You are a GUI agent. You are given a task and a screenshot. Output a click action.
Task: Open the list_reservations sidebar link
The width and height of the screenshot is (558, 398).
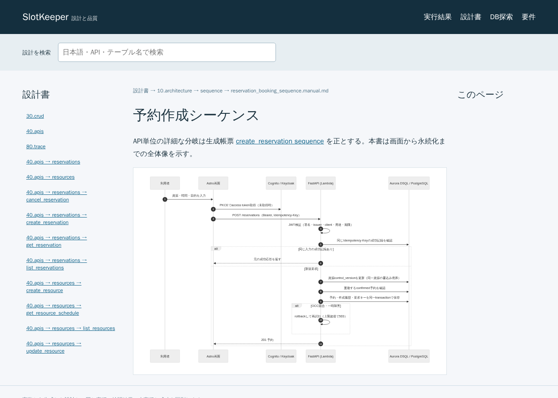pos(57,264)
